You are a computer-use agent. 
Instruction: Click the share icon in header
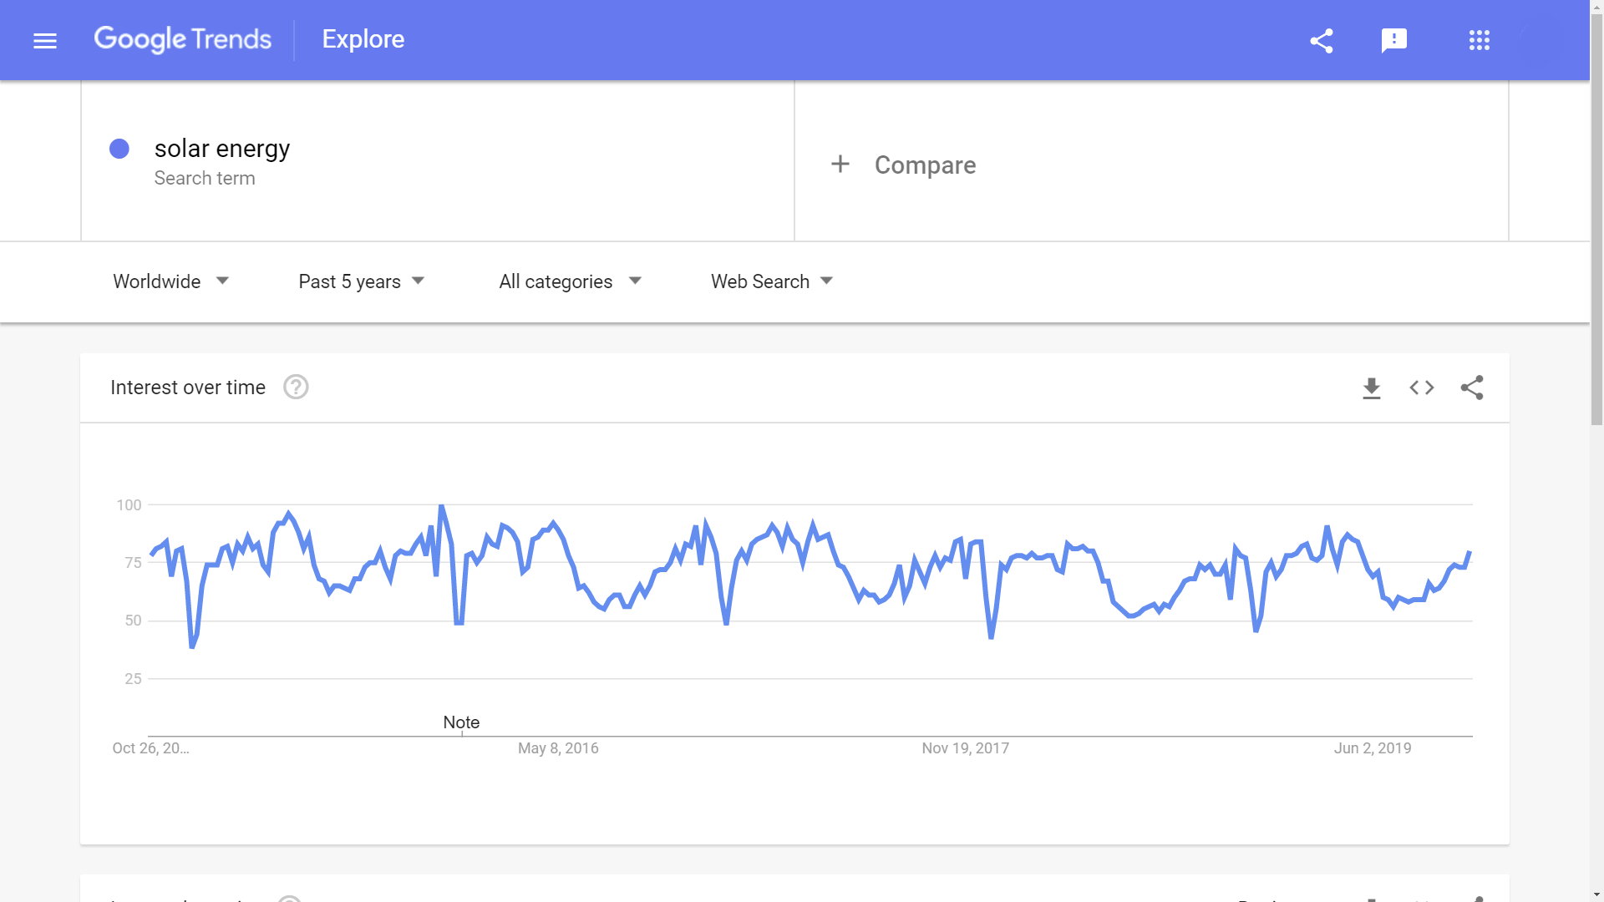coord(1321,40)
